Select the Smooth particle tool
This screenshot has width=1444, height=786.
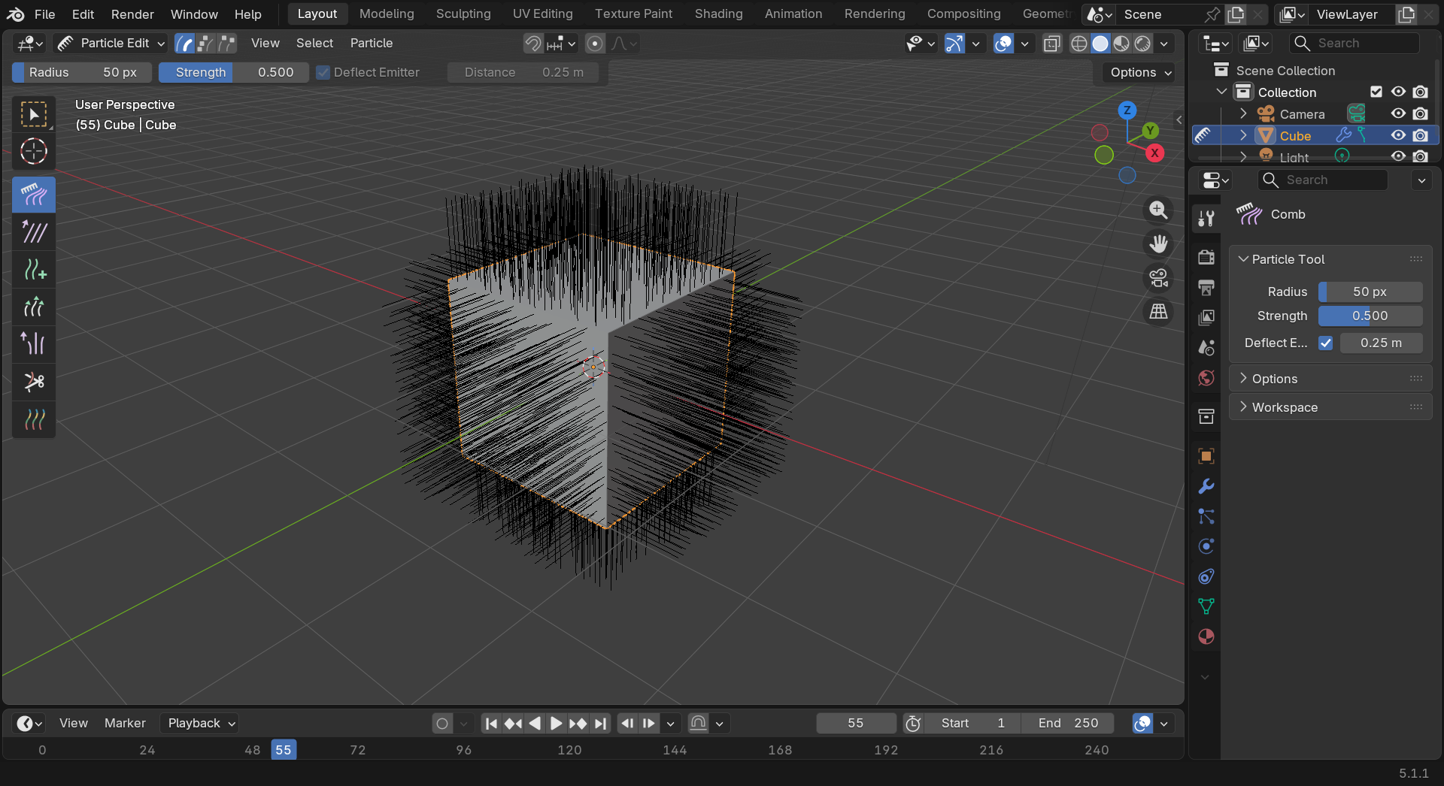pos(34,232)
